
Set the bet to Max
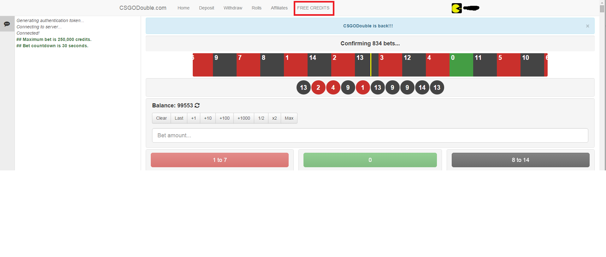pyautogui.click(x=289, y=118)
